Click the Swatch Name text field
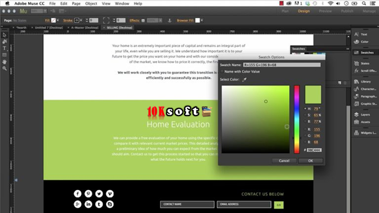Screen dimensions: 379x213 282,64
